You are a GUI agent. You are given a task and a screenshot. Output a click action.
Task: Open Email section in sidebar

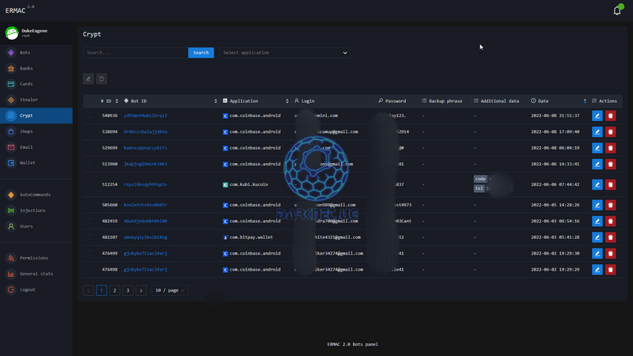(x=26, y=147)
